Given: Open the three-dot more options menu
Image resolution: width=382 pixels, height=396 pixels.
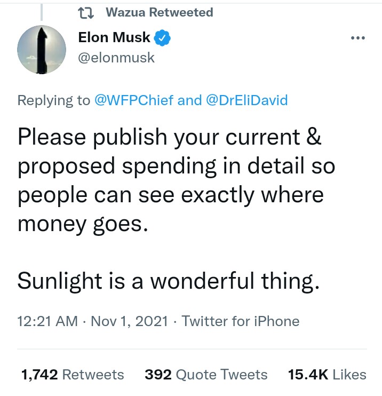Looking at the screenshot, I should [x=357, y=38].
